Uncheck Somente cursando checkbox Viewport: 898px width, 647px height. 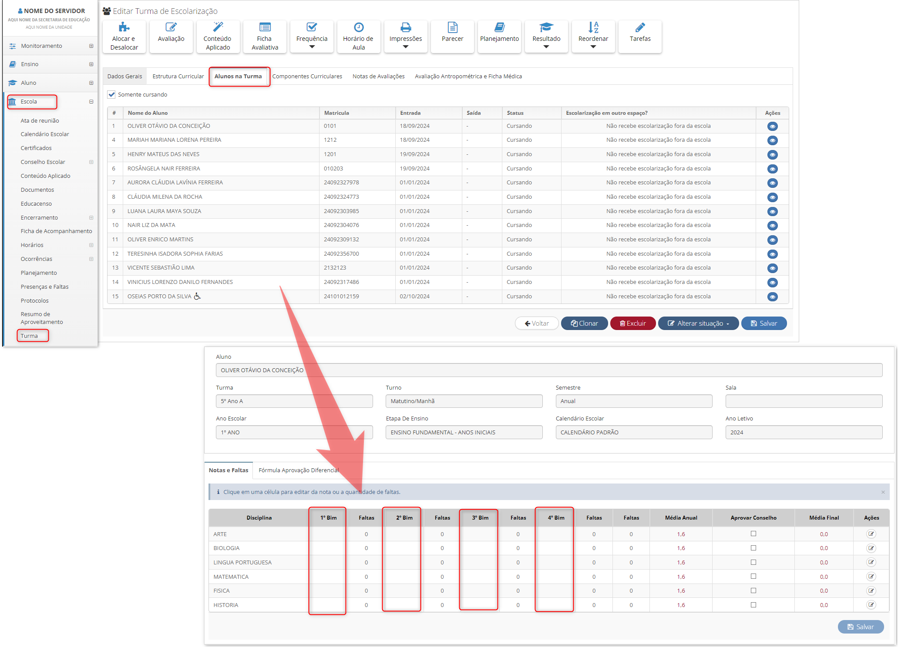coord(112,95)
